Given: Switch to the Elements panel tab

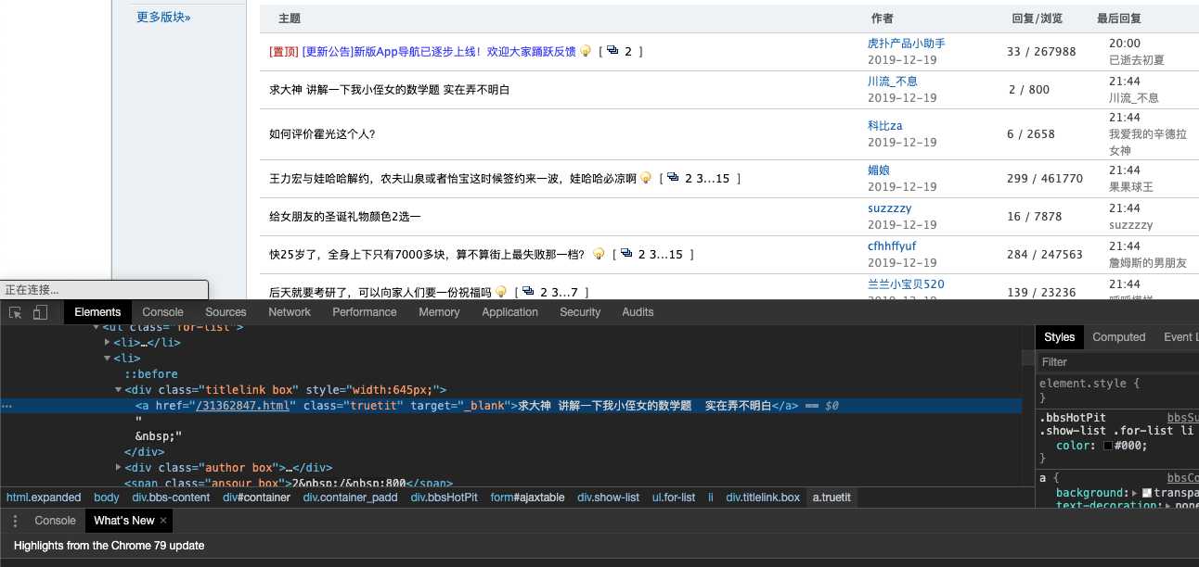Looking at the screenshot, I should (x=97, y=312).
